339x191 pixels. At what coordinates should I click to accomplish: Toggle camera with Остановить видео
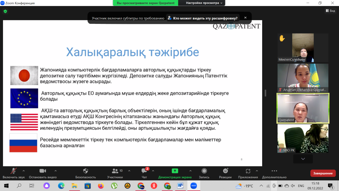coord(43,171)
